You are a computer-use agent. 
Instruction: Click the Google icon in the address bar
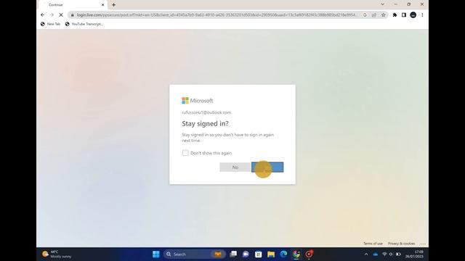pyautogui.click(x=365, y=15)
